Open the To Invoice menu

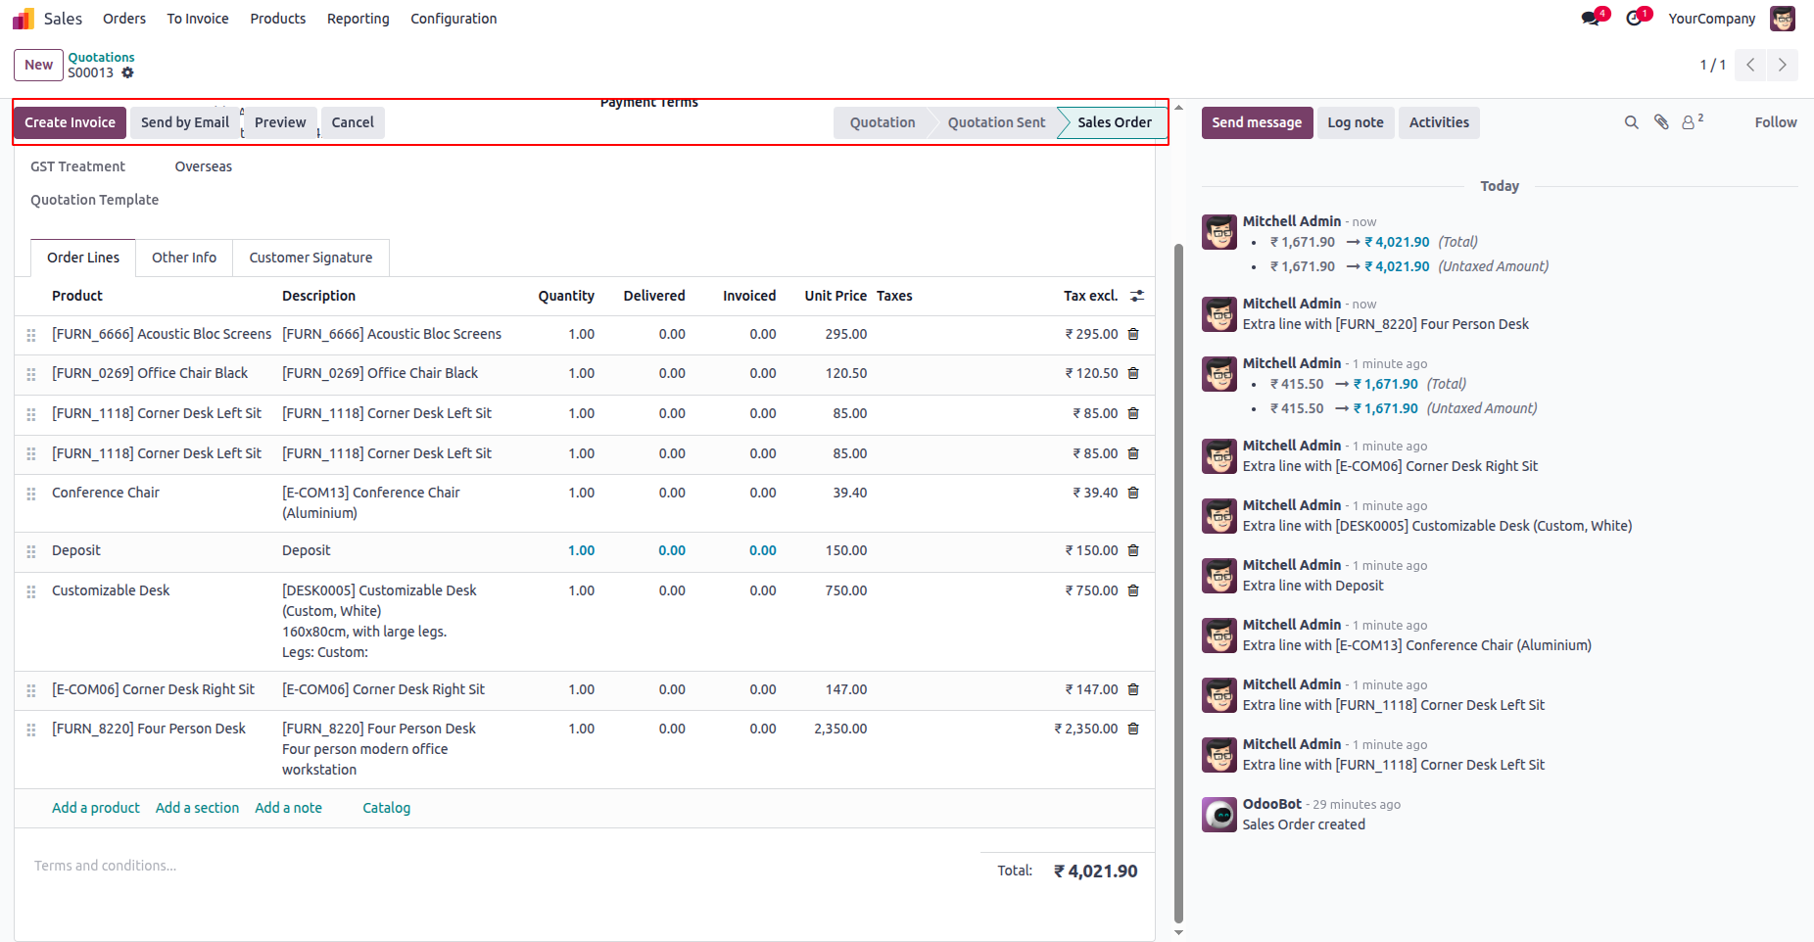(198, 19)
